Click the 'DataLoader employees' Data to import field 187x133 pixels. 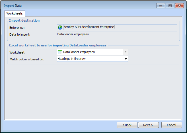117,34
